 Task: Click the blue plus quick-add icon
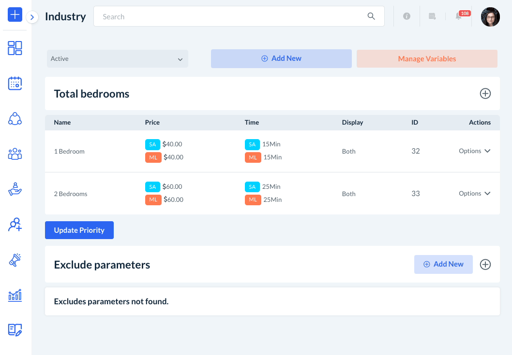[x=15, y=14]
